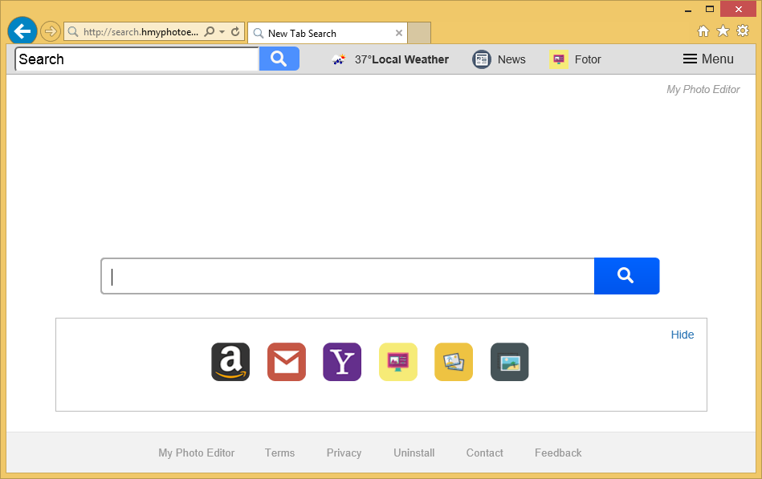762x479 pixels.
Task: Click the My Photo Editor label top right
Action: [703, 89]
